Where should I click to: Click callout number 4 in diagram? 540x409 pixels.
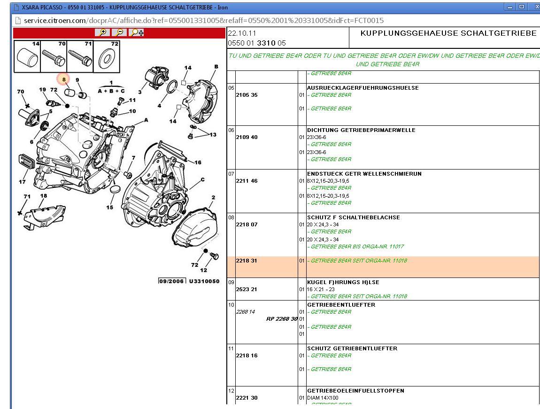[x=159, y=106]
